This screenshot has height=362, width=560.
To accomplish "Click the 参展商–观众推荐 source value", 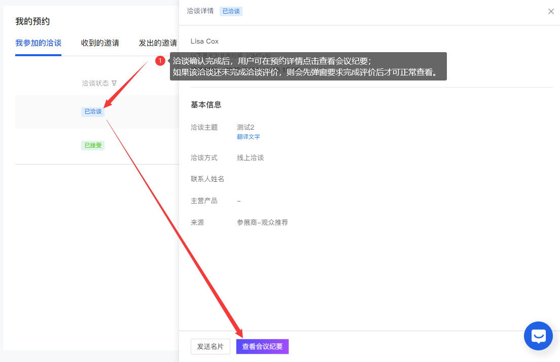I will tap(262, 222).
